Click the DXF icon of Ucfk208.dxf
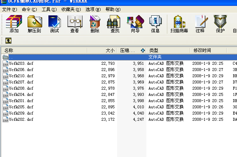The width and height of the screenshot is (237, 157). click(x=6, y=88)
